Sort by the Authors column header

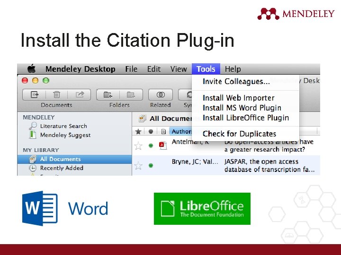click(180, 131)
